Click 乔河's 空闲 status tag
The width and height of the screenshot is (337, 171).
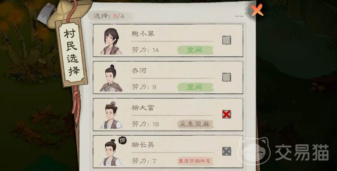(x=195, y=87)
